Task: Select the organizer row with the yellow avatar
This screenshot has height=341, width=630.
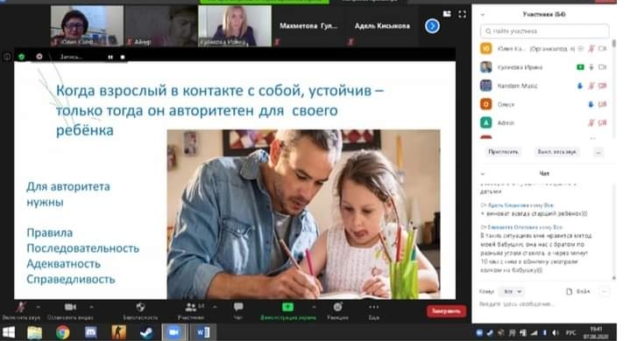Action: [x=544, y=48]
